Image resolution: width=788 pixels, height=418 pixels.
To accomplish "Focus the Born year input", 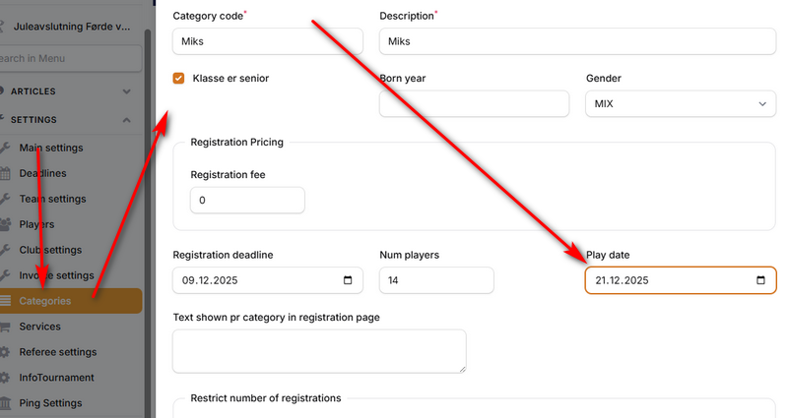I will tap(474, 103).
